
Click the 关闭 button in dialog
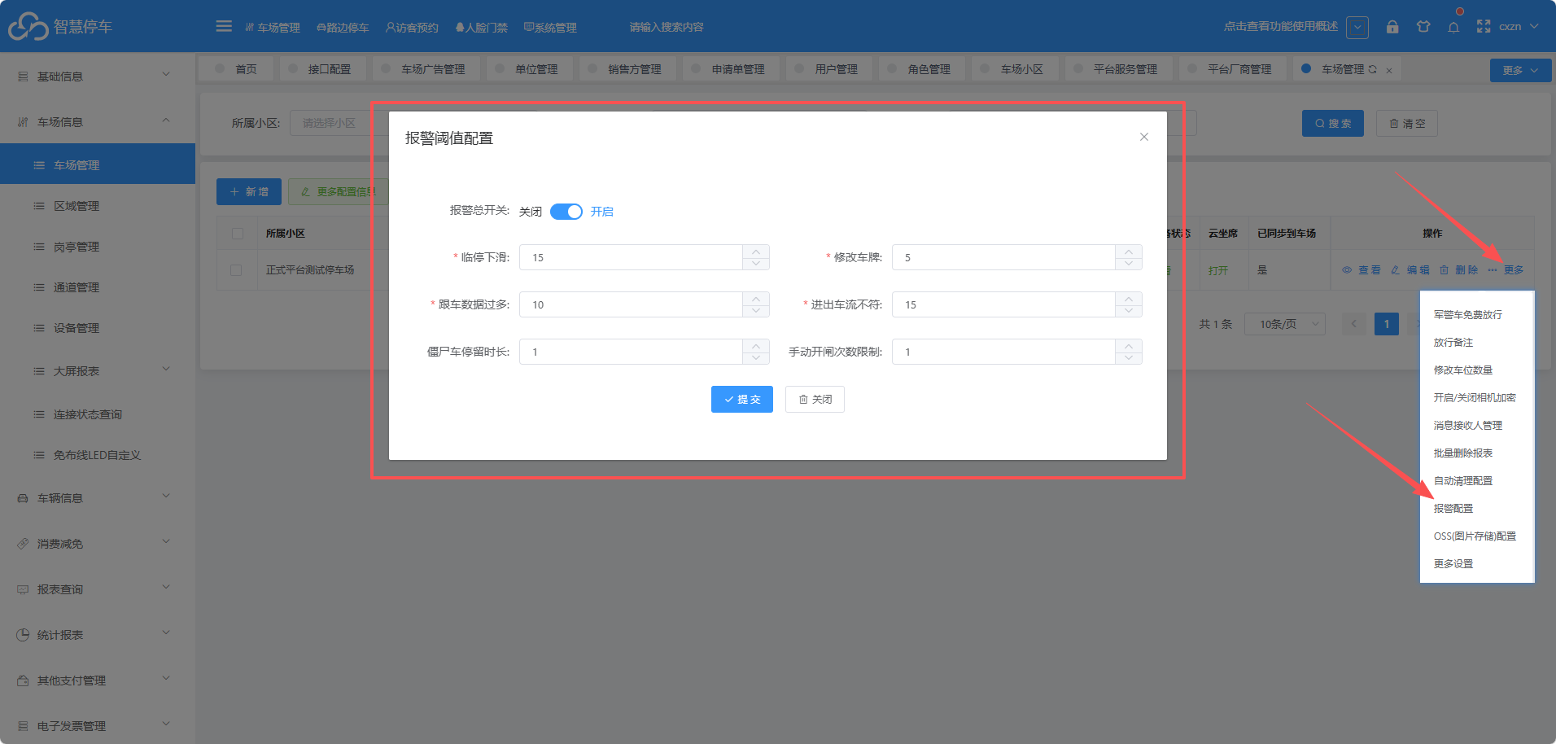[x=815, y=399]
